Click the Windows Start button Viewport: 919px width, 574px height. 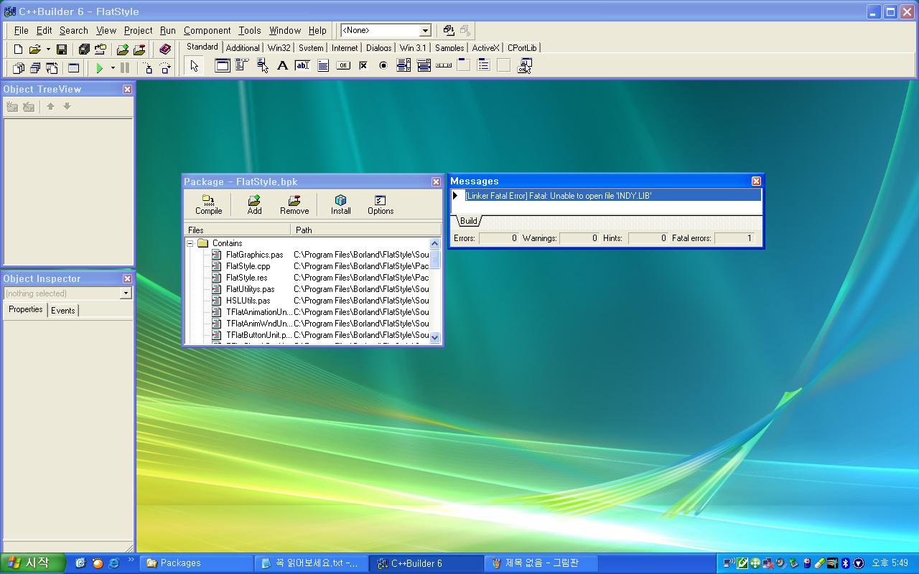coord(33,563)
